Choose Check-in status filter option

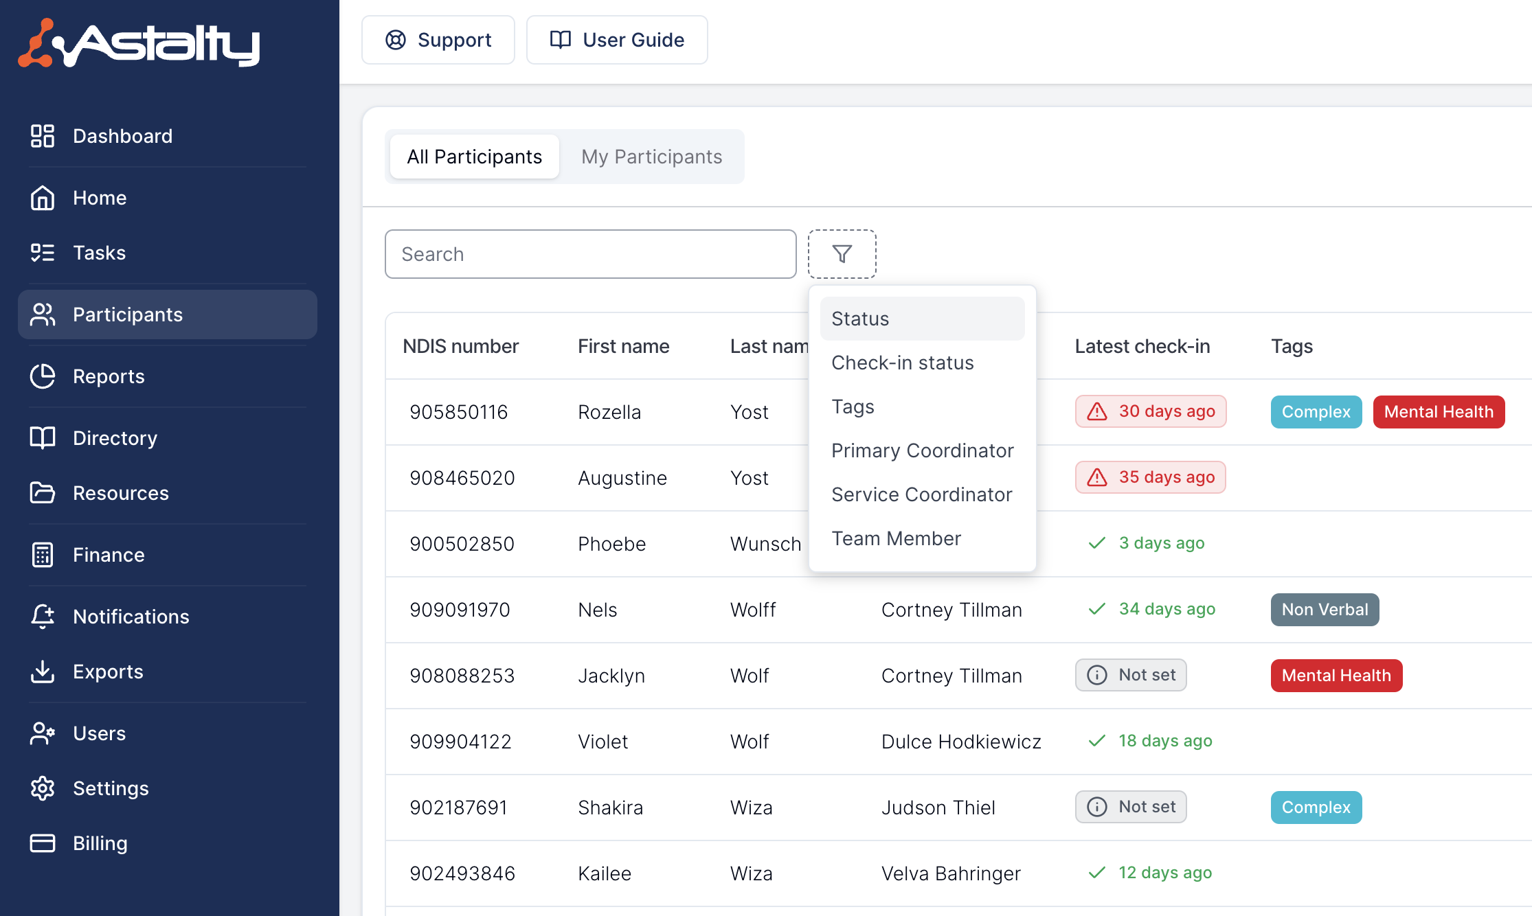[902, 363]
